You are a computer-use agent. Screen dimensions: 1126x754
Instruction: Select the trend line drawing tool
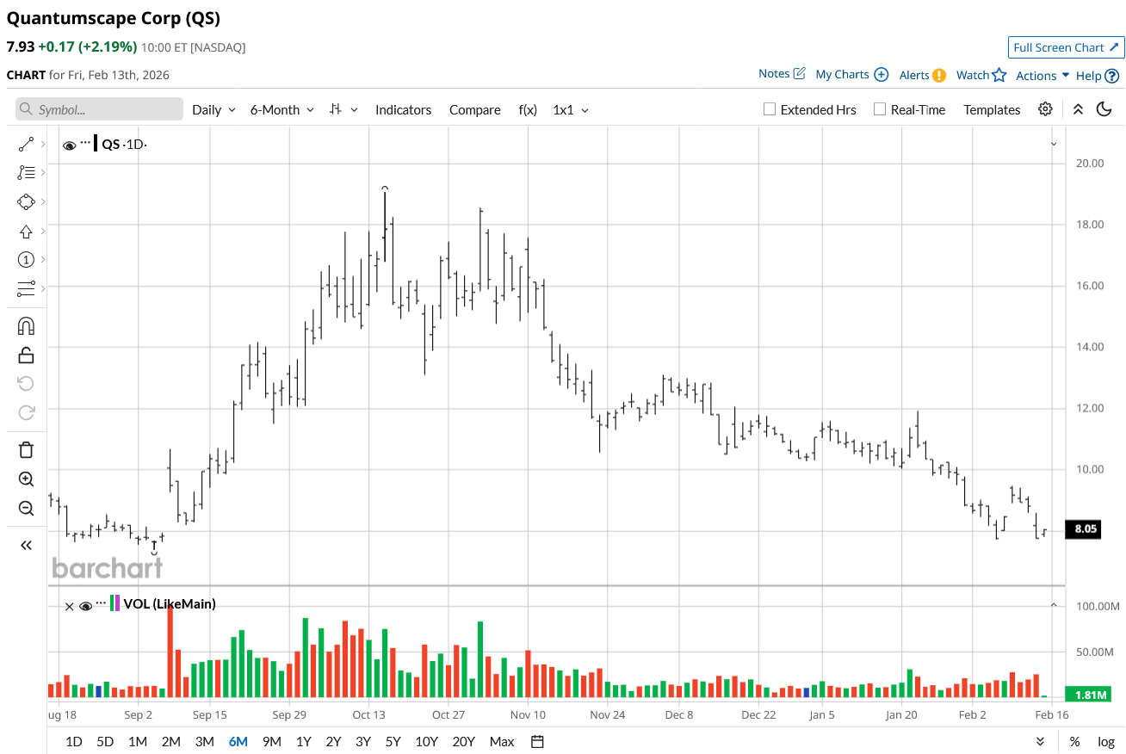tap(26, 145)
